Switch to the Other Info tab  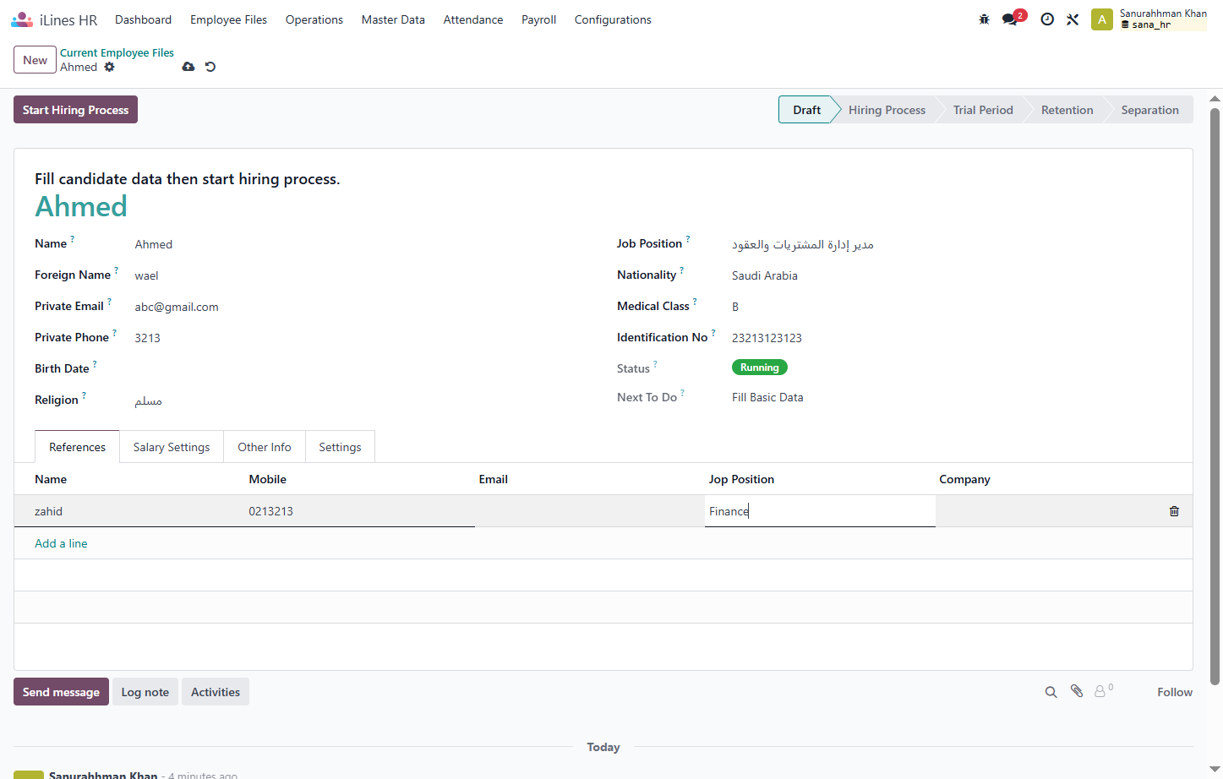tap(265, 447)
